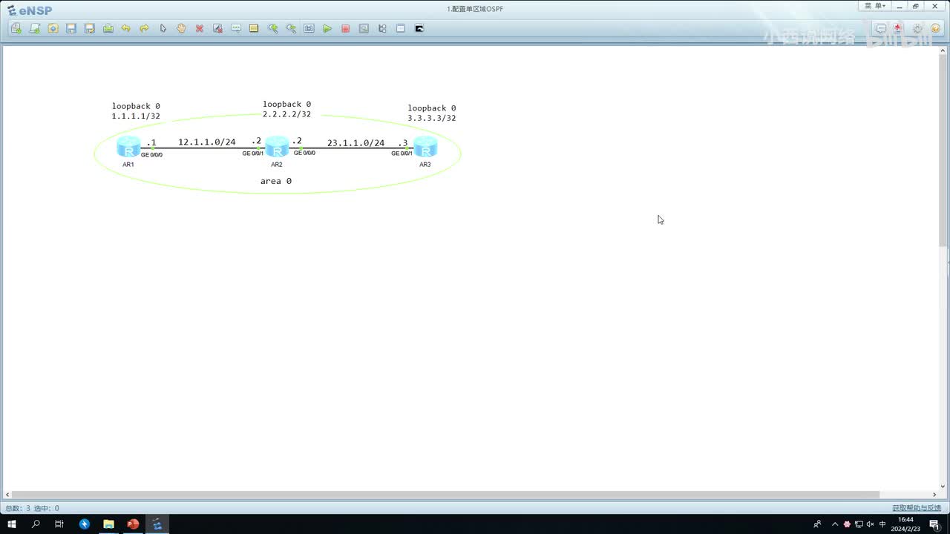Open the Huawei website icon

click(x=899, y=28)
